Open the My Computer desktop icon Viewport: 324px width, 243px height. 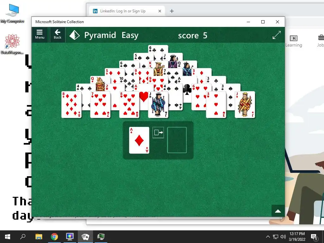pos(12,13)
